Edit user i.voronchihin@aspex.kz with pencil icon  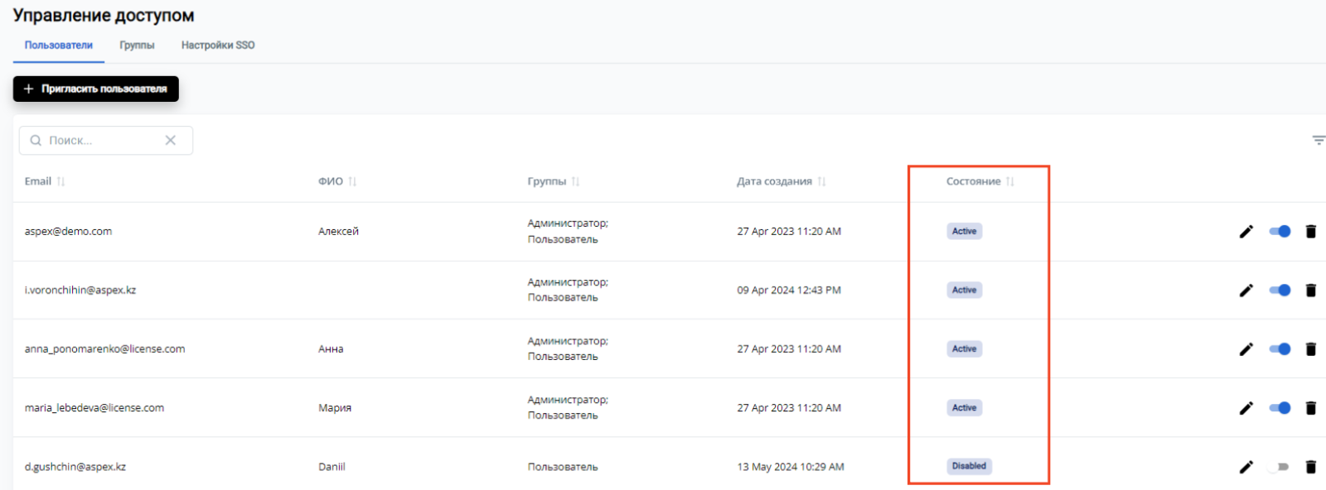[1246, 291]
